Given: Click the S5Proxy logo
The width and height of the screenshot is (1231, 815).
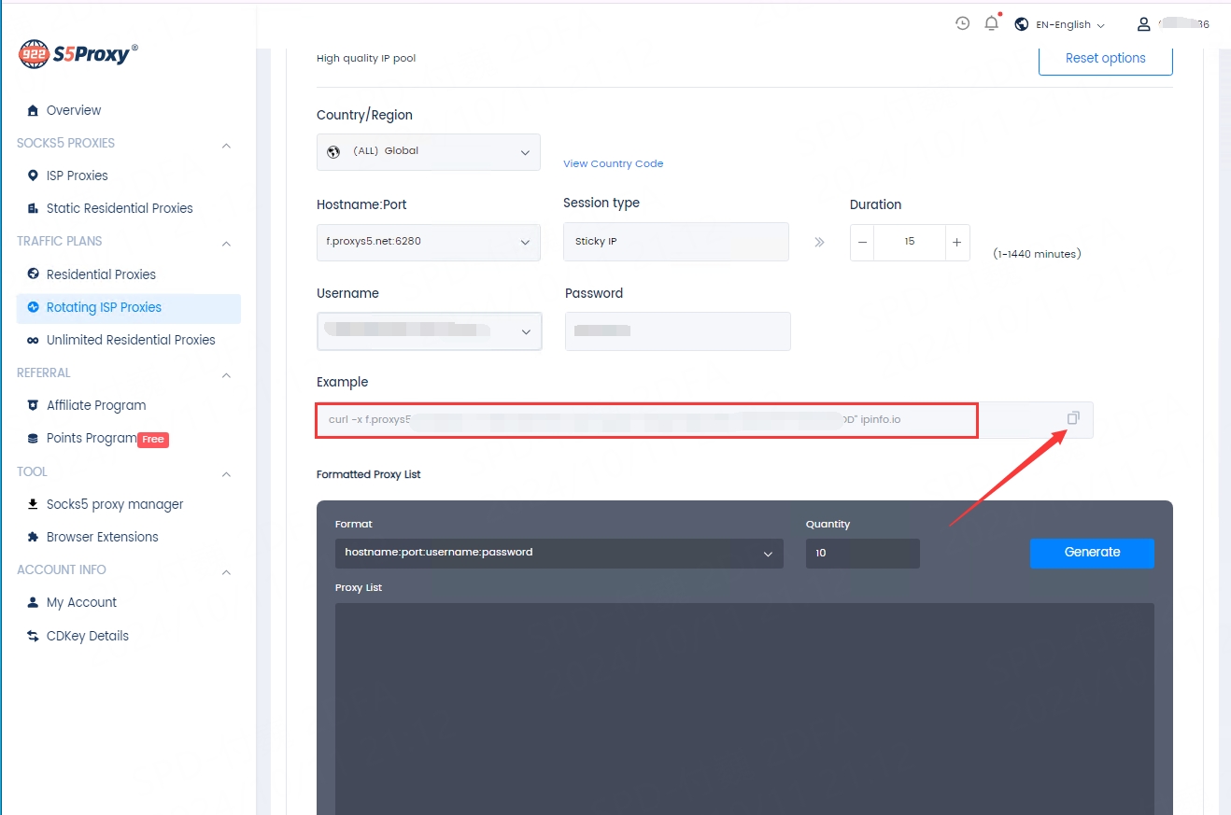Looking at the screenshot, I should pyautogui.click(x=78, y=54).
